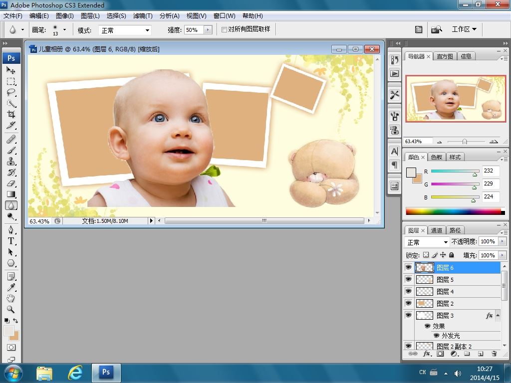Viewport: 511px width, 383px height.
Task: Switch to the 通道 tab
Action: tap(437, 230)
